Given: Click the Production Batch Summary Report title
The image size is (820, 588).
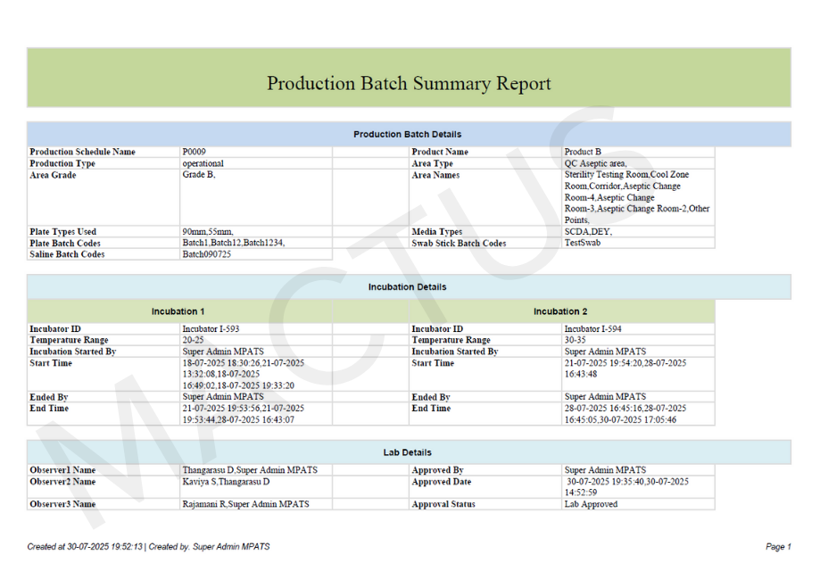Looking at the screenshot, I should coord(409,84).
